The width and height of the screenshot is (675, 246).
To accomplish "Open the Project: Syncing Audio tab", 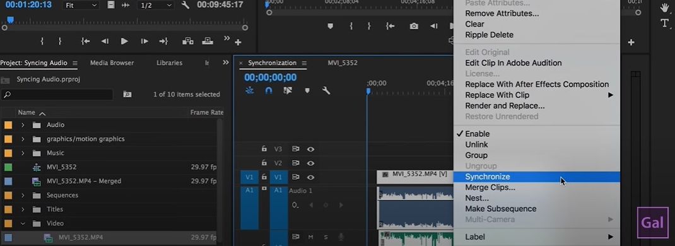I will tap(33, 63).
